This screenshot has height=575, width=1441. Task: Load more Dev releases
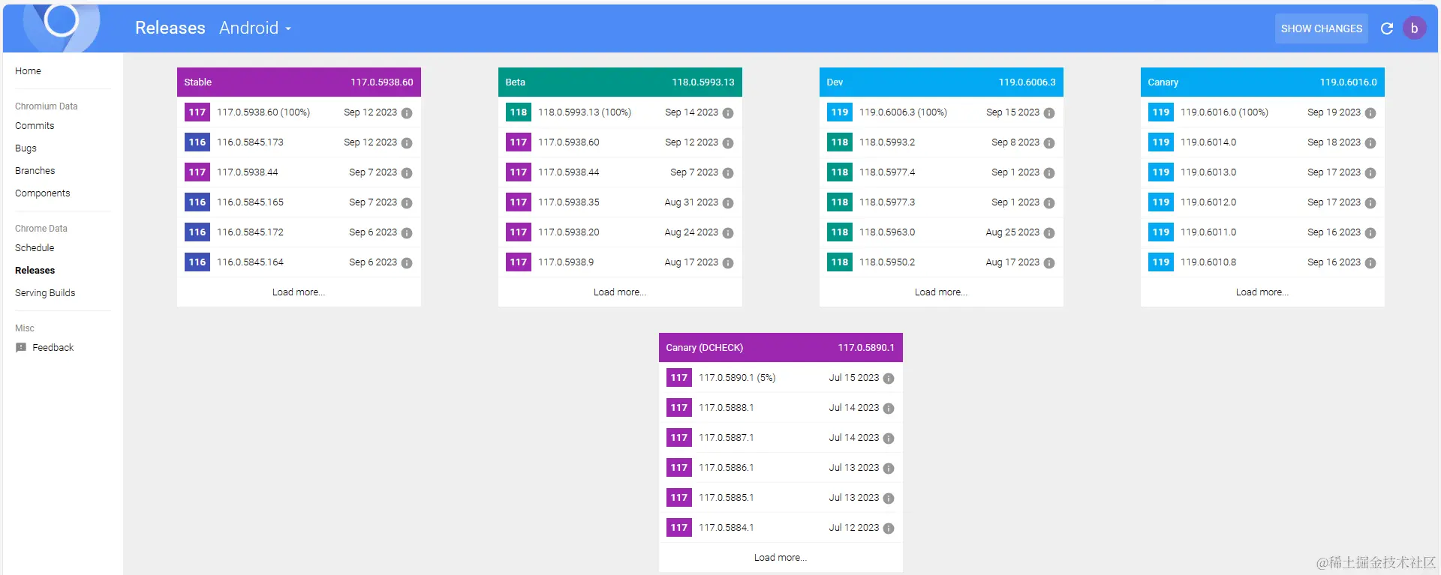(x=941, y=292)
